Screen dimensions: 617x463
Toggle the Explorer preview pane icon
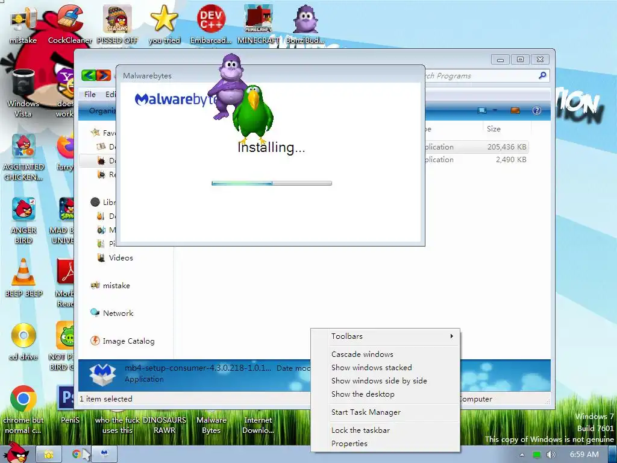click(x=515, y=110)
